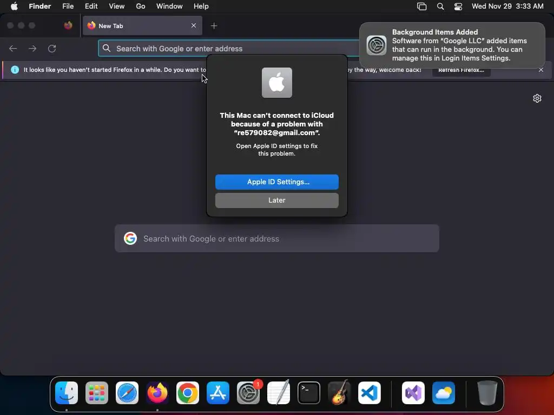The width and height of the screenshot is (554, 415).
Task: Click the Firefox View icon beside tabs
Action: pyautogui.click(x=68, y=25)
